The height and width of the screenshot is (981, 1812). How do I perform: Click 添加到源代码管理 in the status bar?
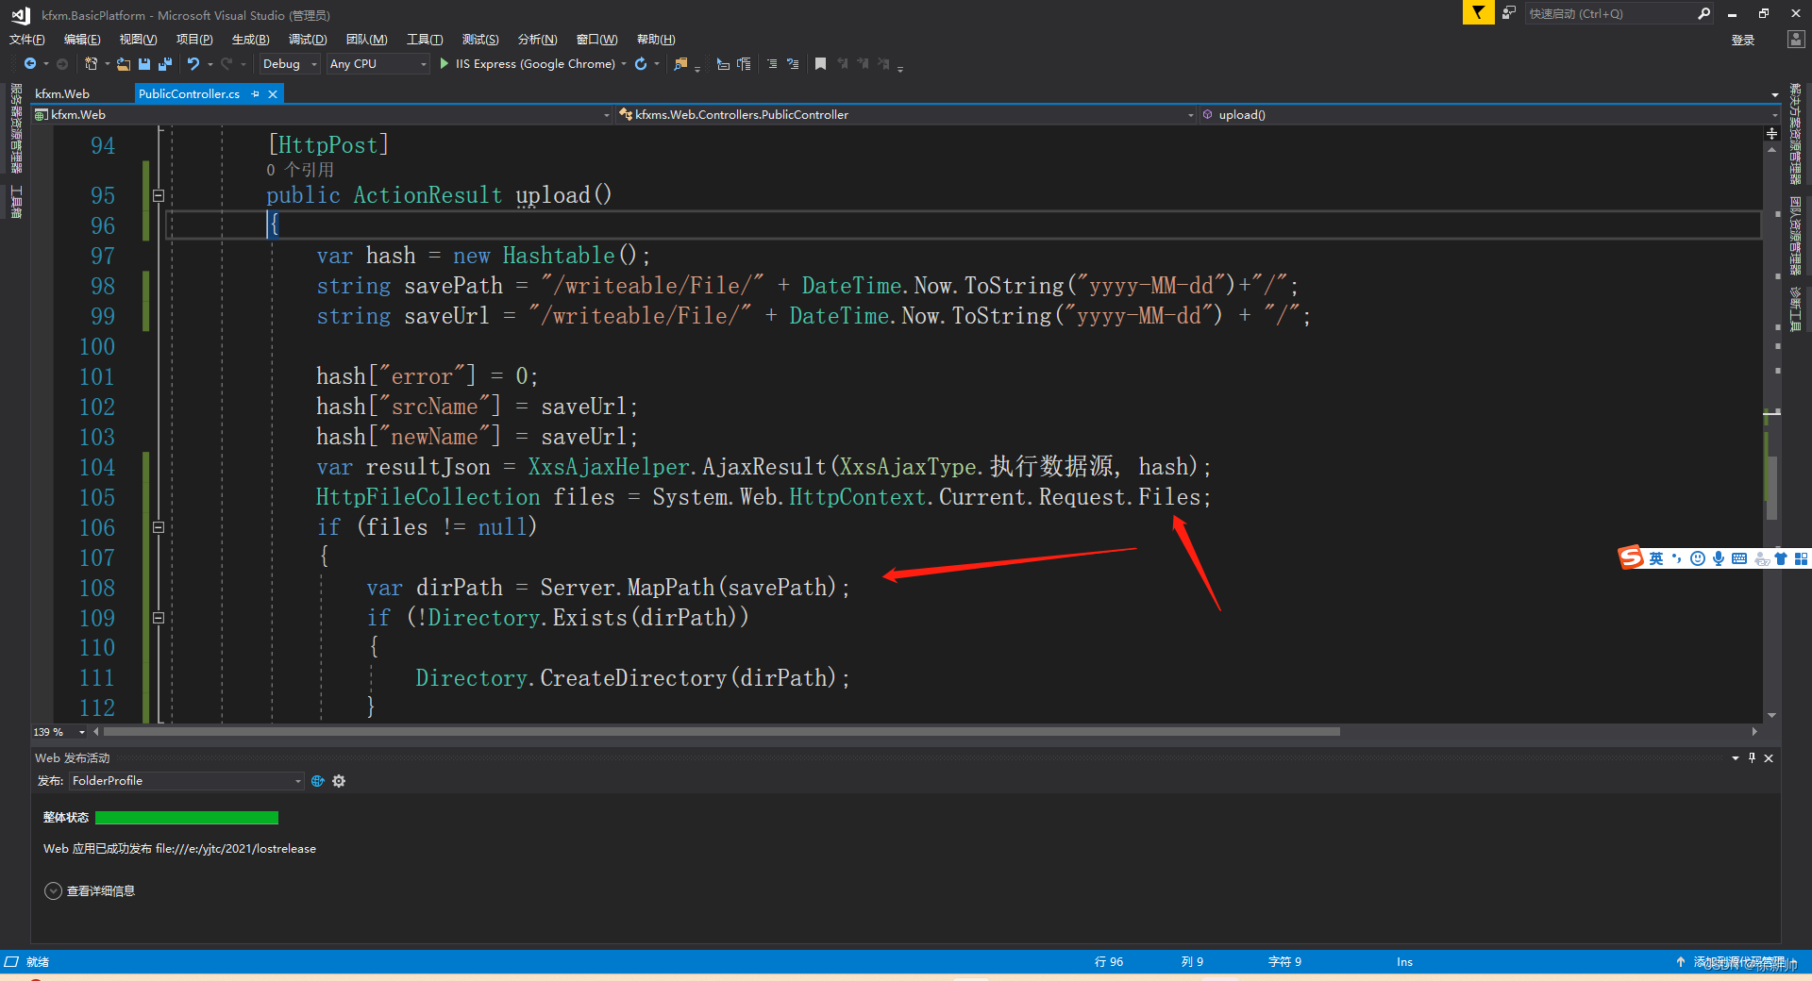tap(1739, 962)
